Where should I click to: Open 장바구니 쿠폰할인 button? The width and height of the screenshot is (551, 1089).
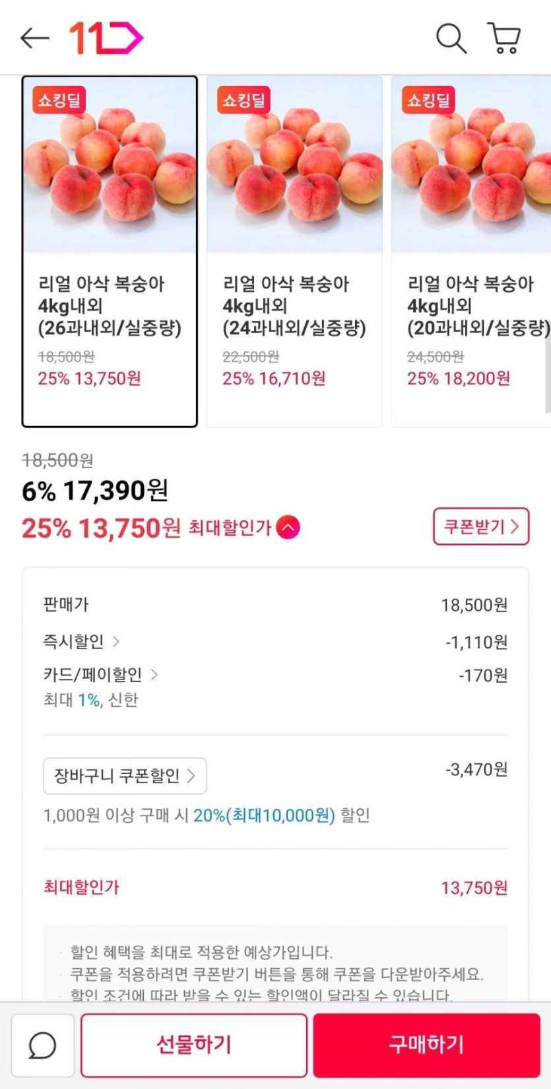click(x=125, y=776)
